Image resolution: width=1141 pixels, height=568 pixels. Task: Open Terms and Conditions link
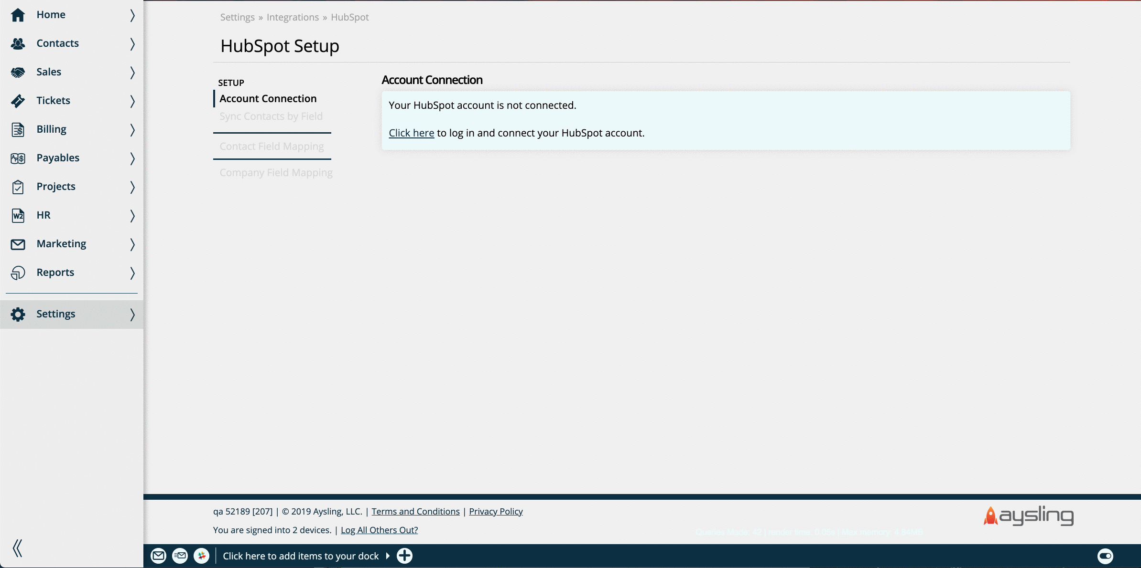(x=415, y=512)
